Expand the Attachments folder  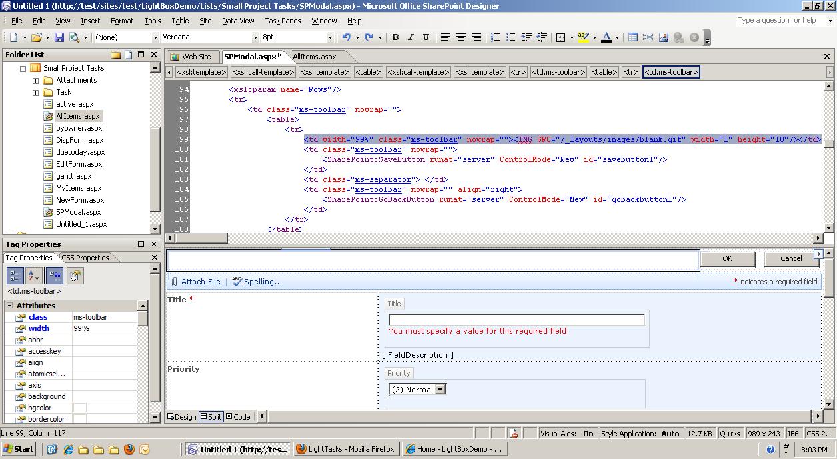35,80
